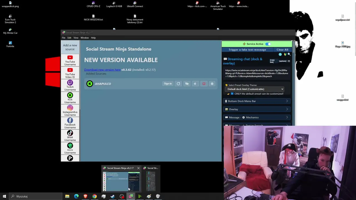Open the American Truck Simulator desktop shortcut
The image size is (356, 200).
coord(218,6)
